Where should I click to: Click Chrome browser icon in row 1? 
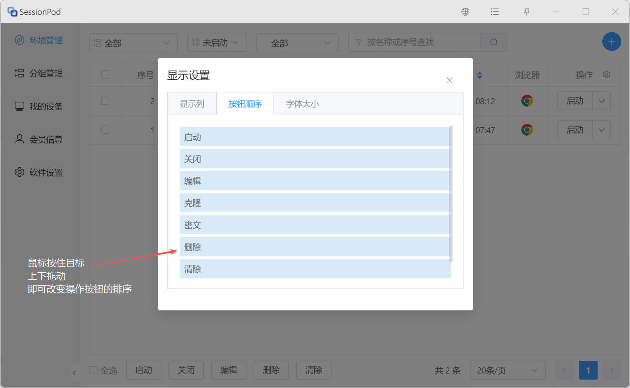tap(527, 130)
